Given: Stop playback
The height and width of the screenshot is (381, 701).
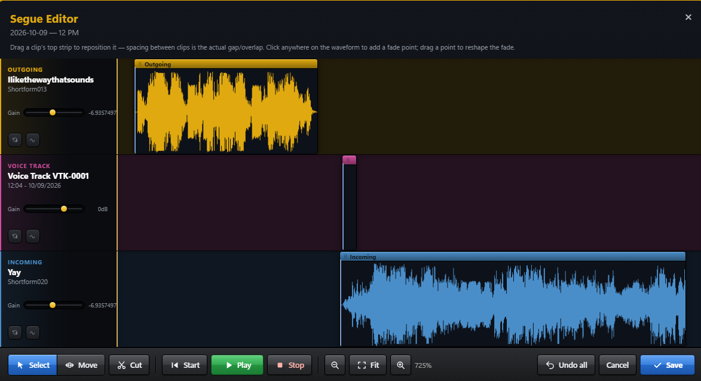Looking at the screenshot, I should 290,365.
